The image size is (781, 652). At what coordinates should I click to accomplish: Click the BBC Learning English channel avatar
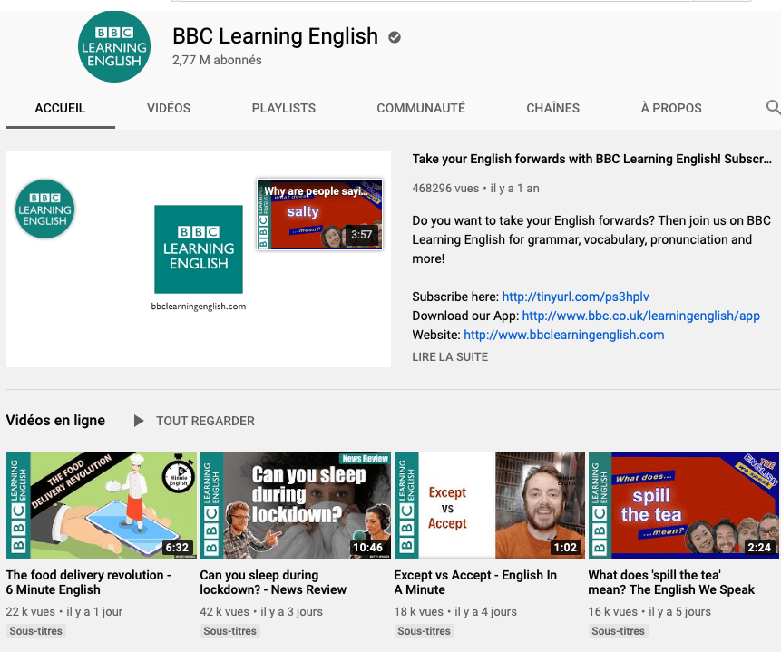pyautogui.click(x=114, y=48)
